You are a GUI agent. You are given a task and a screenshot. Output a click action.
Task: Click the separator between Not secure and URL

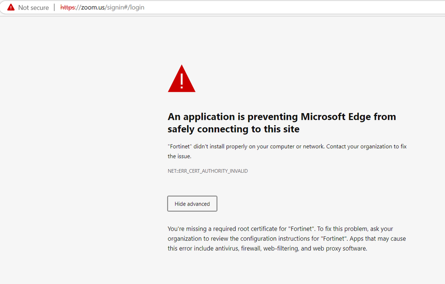pos(54,8)
